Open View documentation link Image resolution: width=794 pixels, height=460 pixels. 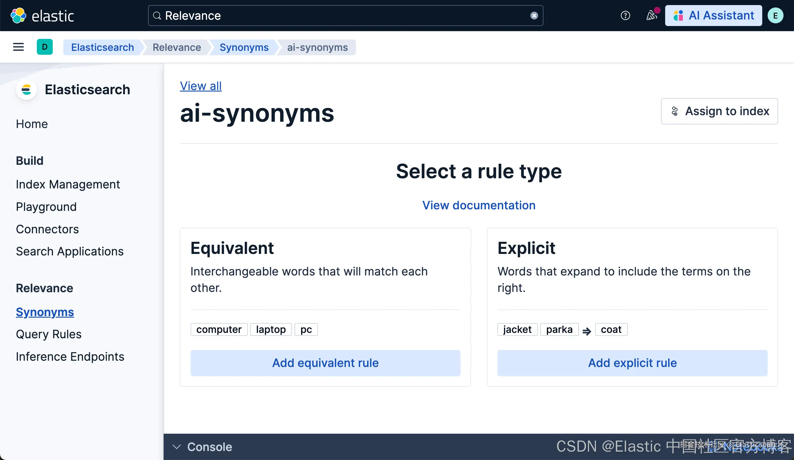478,205
